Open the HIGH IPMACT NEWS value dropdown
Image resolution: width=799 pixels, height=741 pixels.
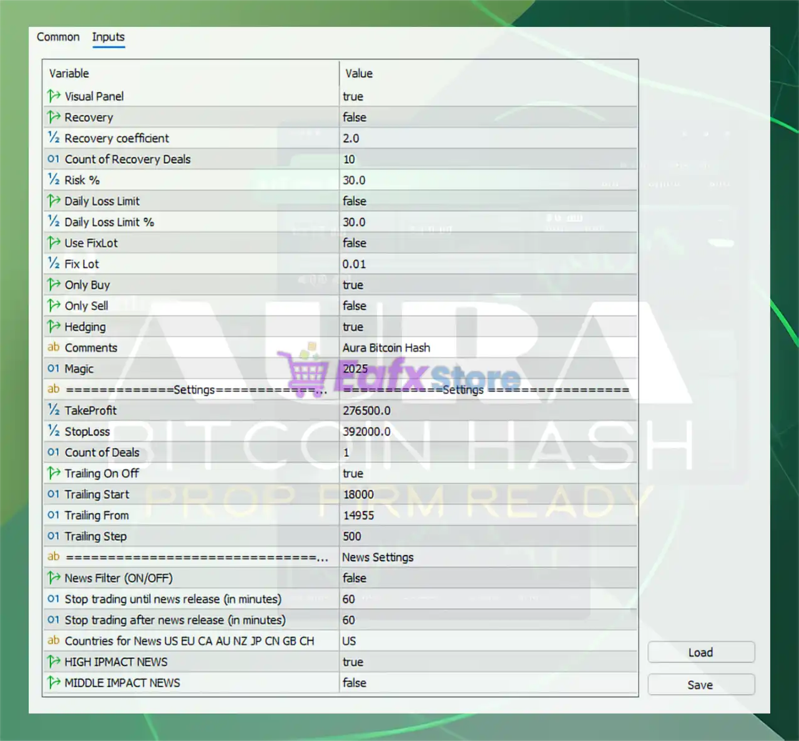point(487,662)
